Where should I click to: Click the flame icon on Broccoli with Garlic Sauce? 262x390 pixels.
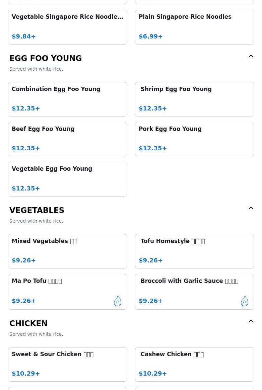(x=244, y=301)
